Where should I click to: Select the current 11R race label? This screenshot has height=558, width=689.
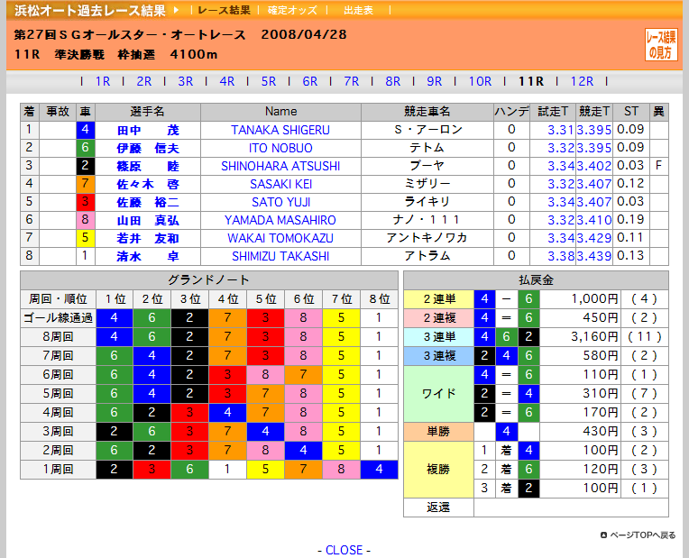pyautogui.click(x=531, y=81)
